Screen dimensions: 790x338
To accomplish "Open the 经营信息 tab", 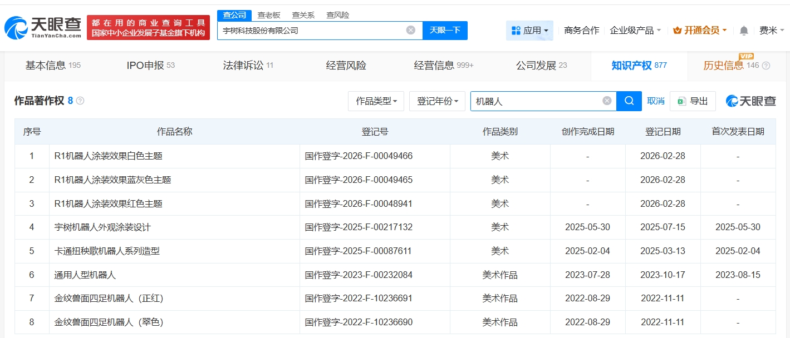I will click(444, 66).
